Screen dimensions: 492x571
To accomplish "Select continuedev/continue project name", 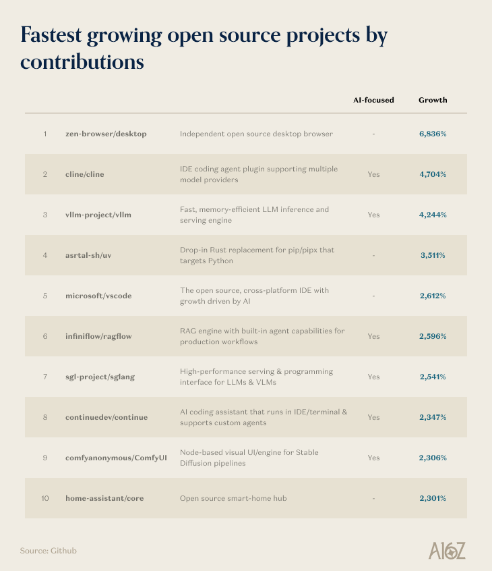I will 106,417.
